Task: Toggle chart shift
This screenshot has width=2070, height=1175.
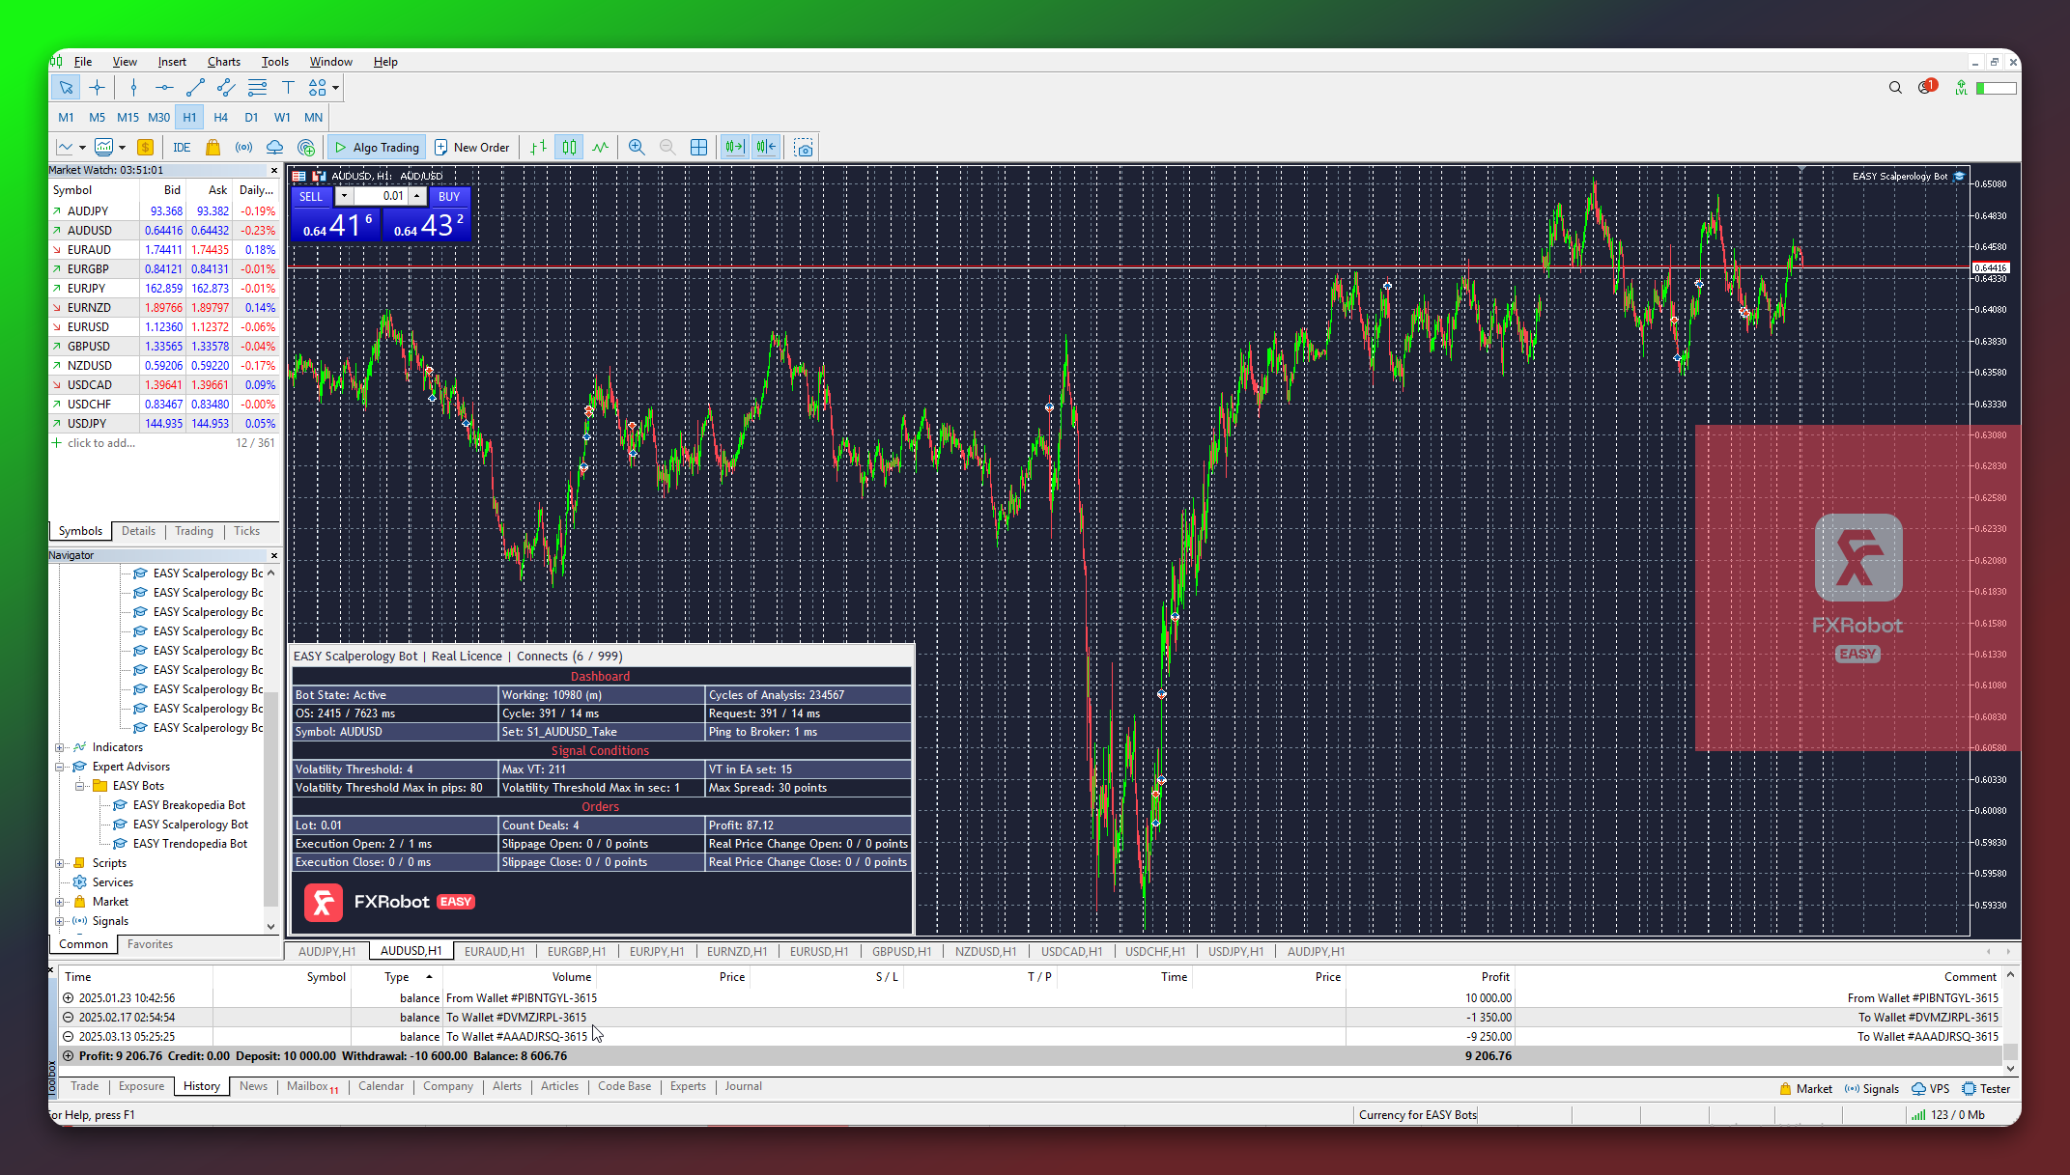Action: (766, 148)
